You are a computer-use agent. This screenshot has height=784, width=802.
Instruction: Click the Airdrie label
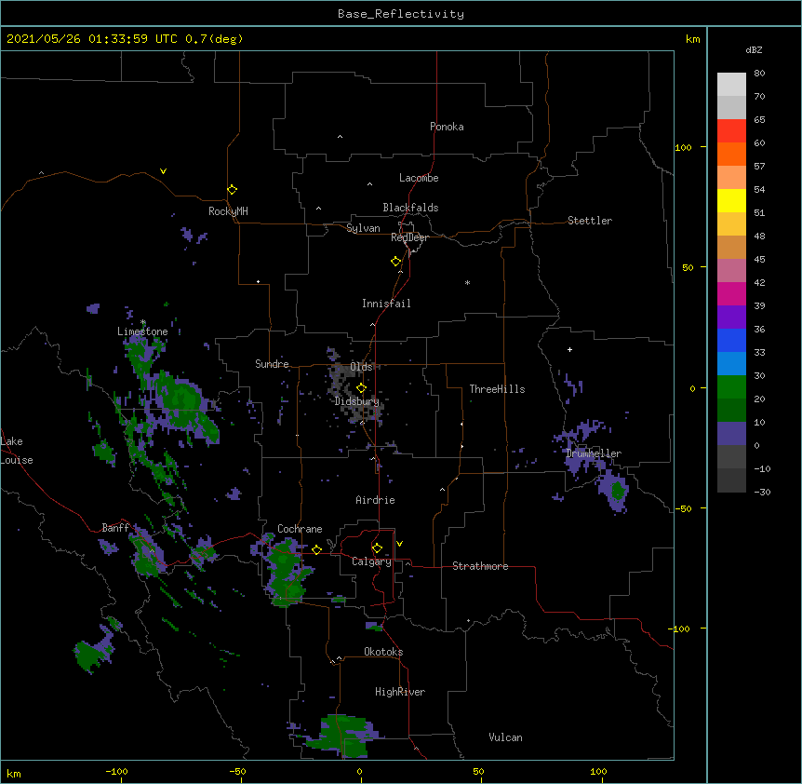(x=375, y=500)
